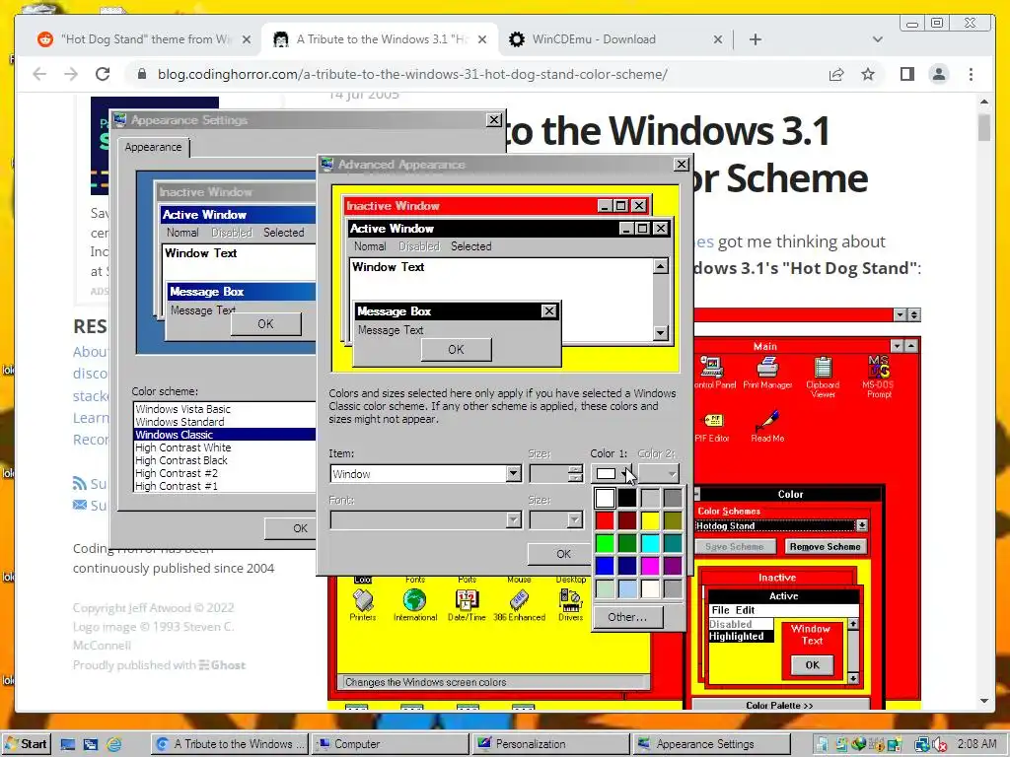This screenshot has height=757, width=1010.
Task: Select High Contrast Black color scheme
Action: (x=224, y=460)
